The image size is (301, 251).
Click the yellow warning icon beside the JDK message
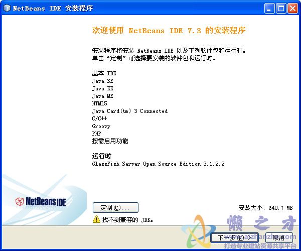(96, 219)
